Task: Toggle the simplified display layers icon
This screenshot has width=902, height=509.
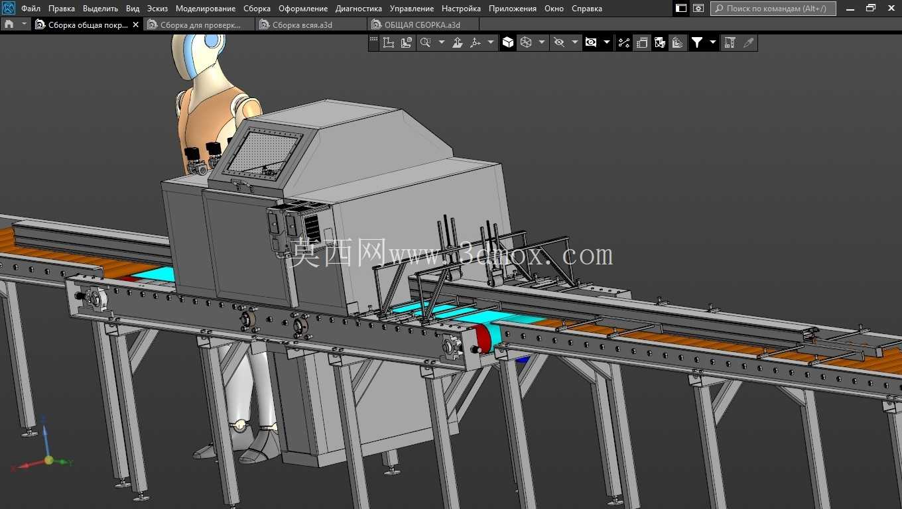Action: [677, 42]
